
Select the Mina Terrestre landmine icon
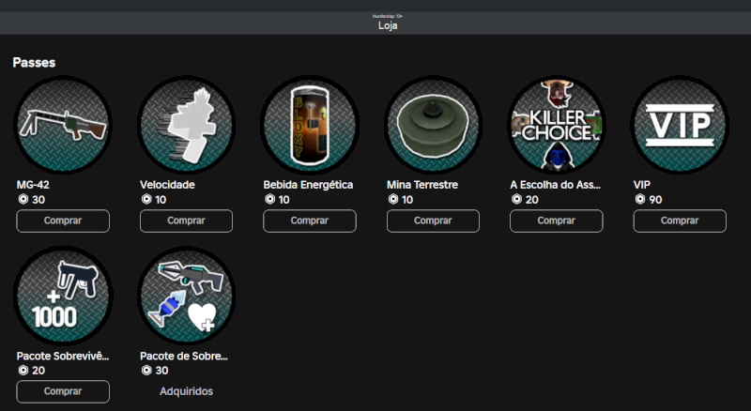click(433, 124)
